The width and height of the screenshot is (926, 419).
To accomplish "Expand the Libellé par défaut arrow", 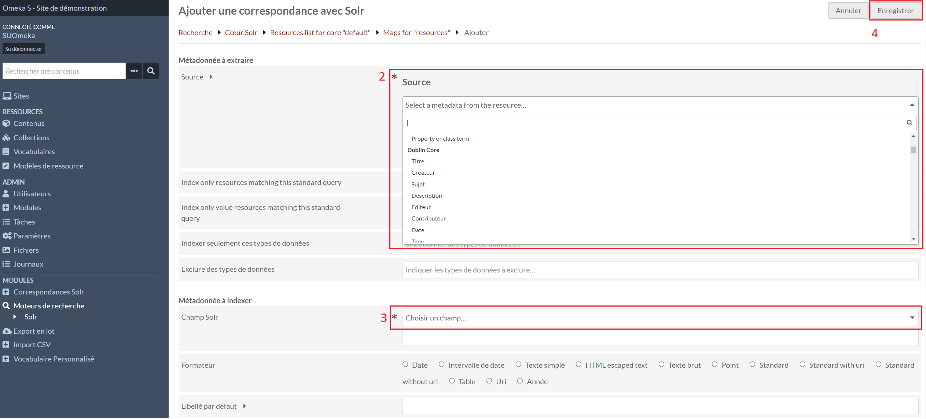I will tap(245, 406).
